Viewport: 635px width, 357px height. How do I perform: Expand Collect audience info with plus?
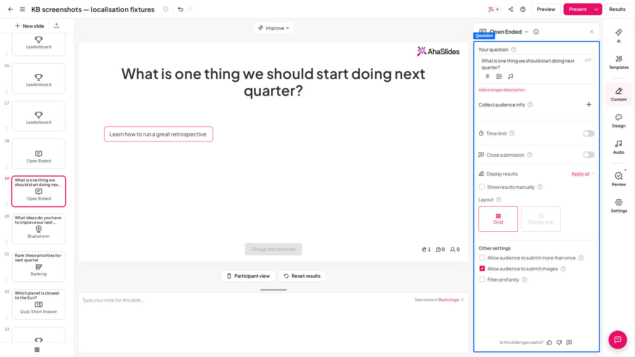[589, 104]
